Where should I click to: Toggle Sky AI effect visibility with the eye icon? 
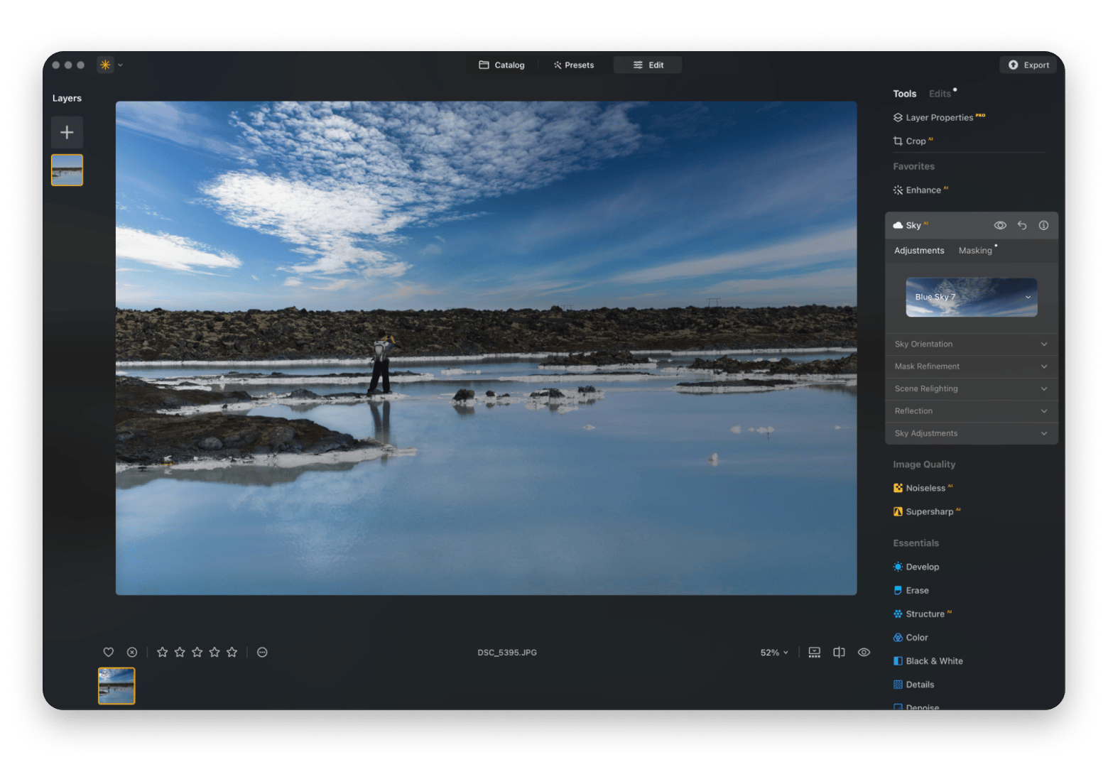[x=1000, y=225]
